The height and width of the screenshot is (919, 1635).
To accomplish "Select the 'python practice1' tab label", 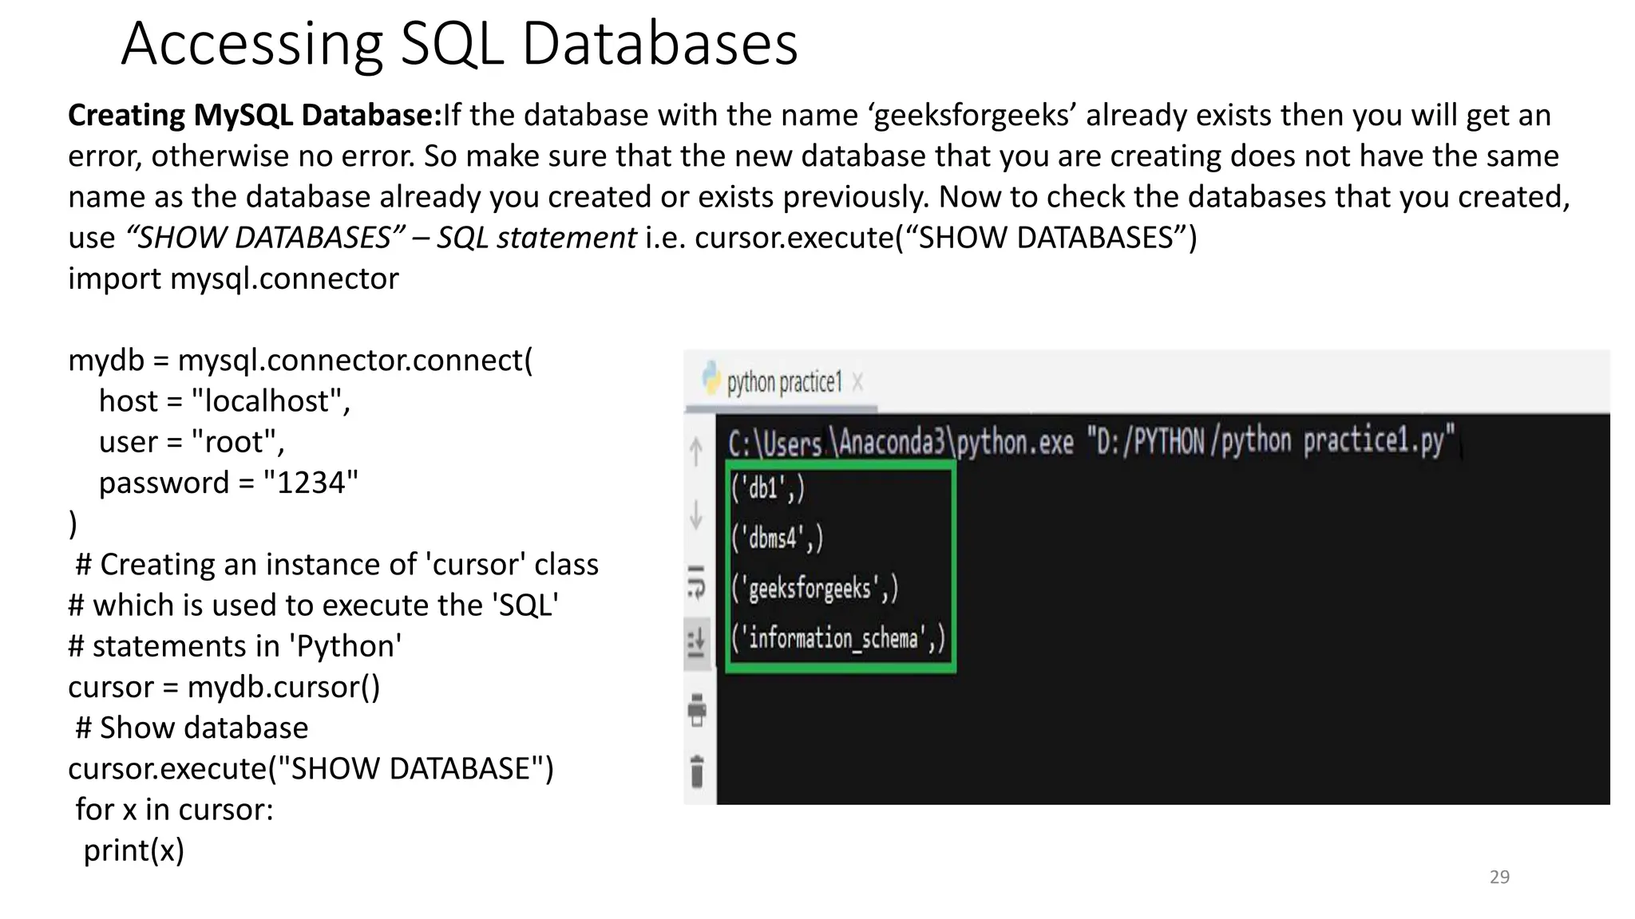I will point(784,382).
